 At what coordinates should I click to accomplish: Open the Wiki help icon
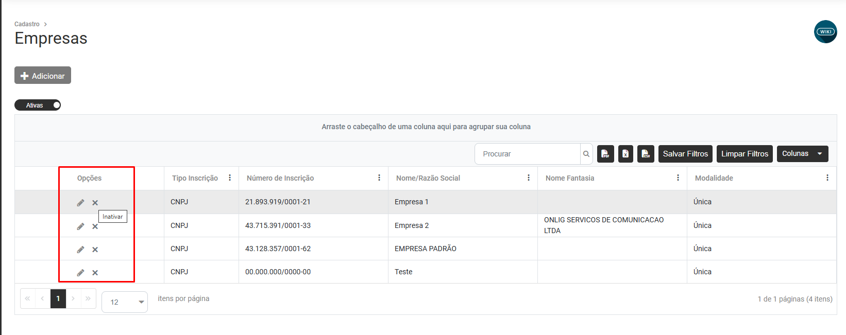tap(825, 32)
